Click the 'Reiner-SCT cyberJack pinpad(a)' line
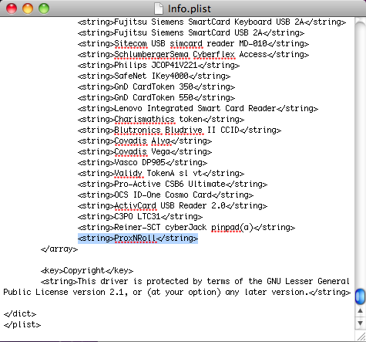Image resolution: width=366 pixels, height=342 pixels. pos(186,228)
